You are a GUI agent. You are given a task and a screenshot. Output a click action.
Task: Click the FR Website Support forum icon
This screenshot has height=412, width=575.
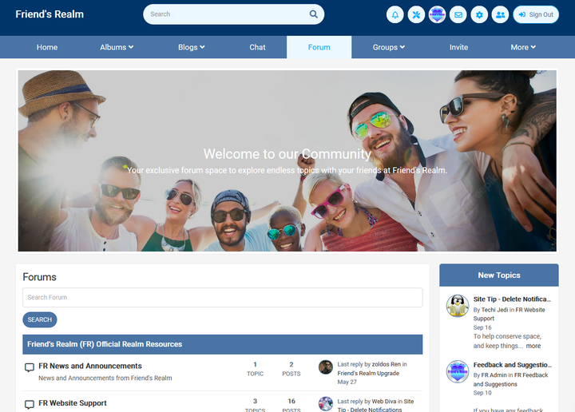click(x=30, y=404)
